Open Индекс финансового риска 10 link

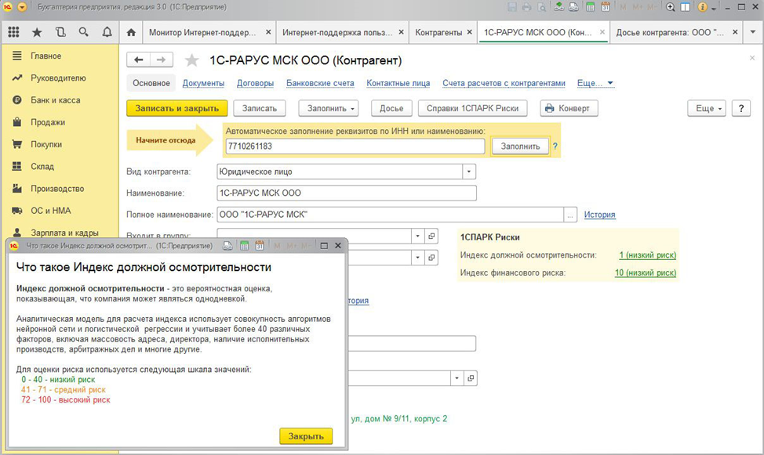pos(645,273)
